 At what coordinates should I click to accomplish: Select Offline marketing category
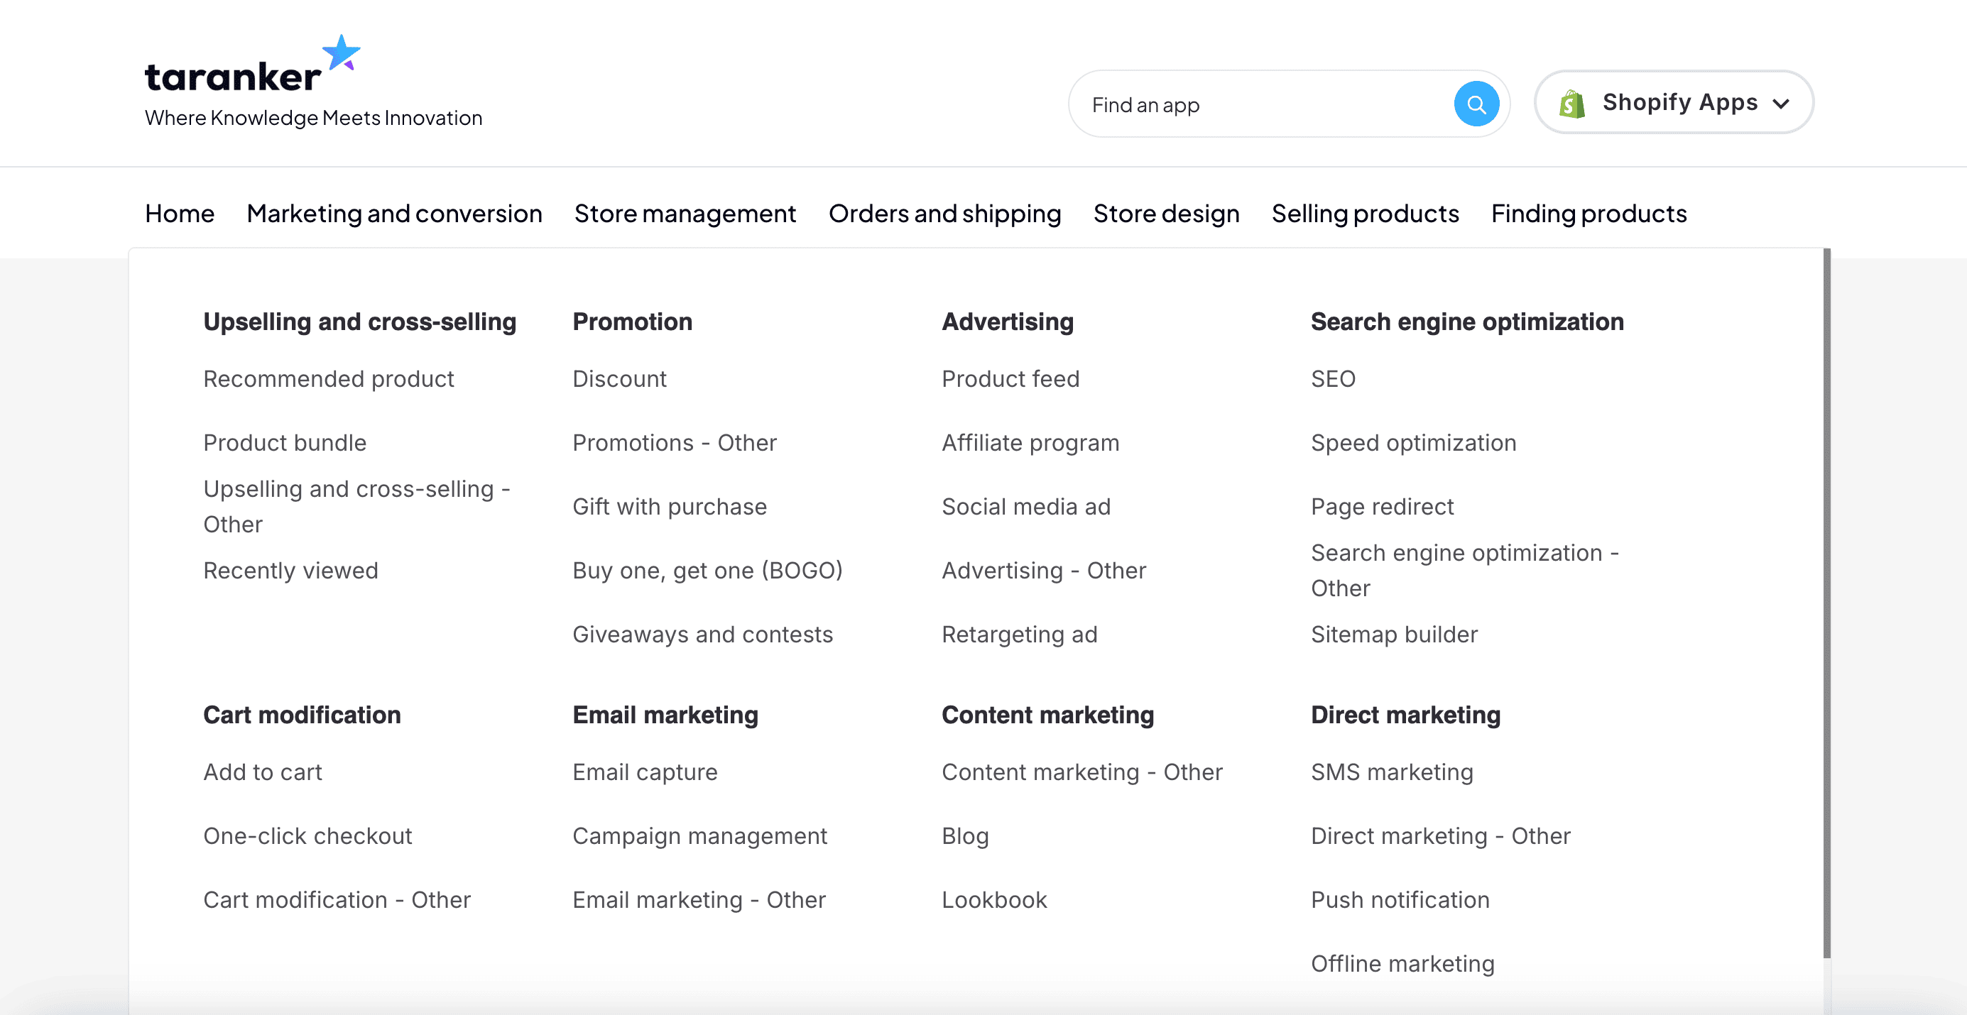(1402, 964)
